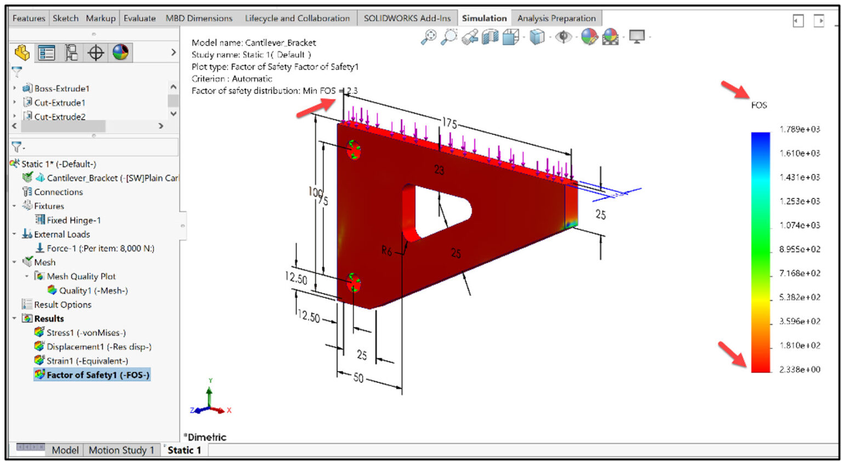This screenshot has width=842, height=462.
Task: Click the Static 1 study tab
Action: (x=183, y=450)
